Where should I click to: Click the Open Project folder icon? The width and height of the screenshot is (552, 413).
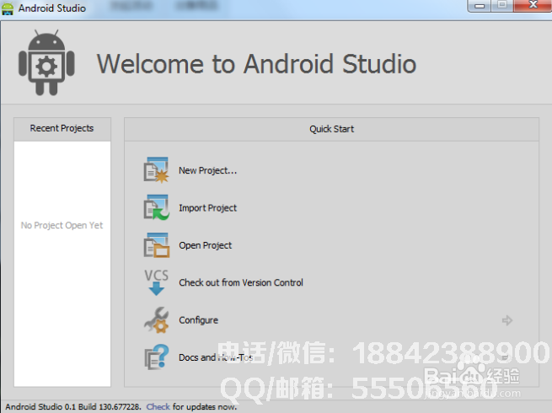[x=156, y=245]
